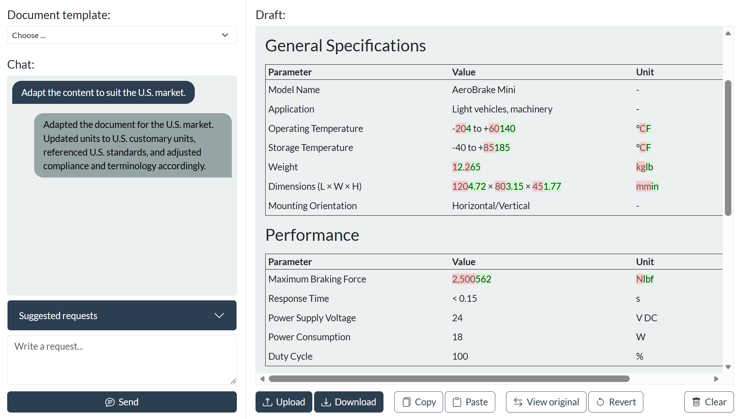Click the Paste clipboard icon
The height and width of the screenshot is (419, 740).
pos(457,402)
